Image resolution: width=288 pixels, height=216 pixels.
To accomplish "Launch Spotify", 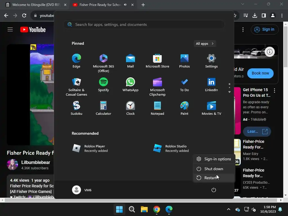I will [103, 85].
